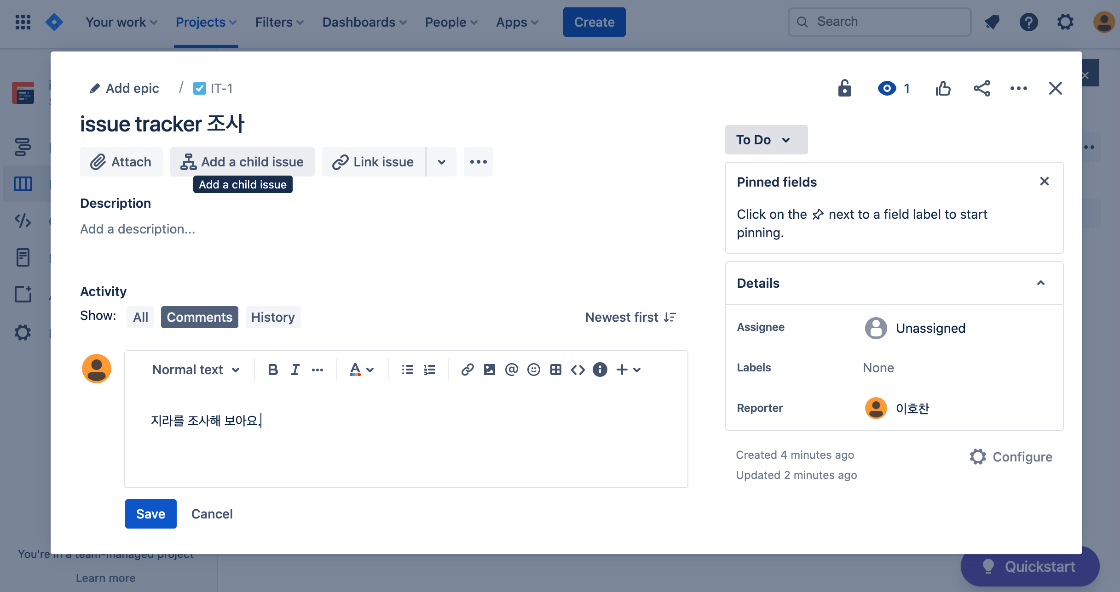Screen dimensions: 1120x592
Task: Collapse the Details section chevron
Action: (1040, 283)
